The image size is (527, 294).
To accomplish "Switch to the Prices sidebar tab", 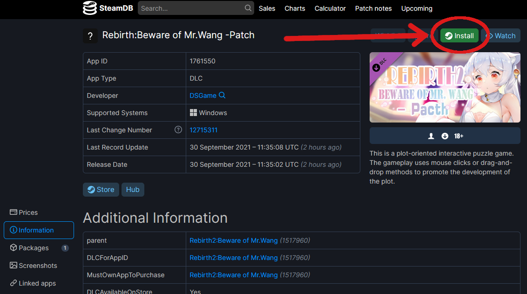I will tap(24, 212).
